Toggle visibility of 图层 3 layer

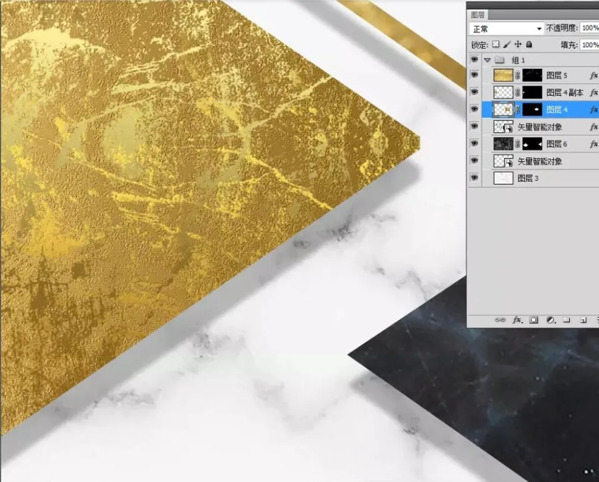[x=474, y=178]
